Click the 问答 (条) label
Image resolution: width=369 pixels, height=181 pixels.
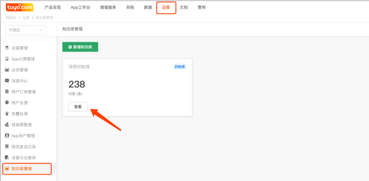[75, 94]
